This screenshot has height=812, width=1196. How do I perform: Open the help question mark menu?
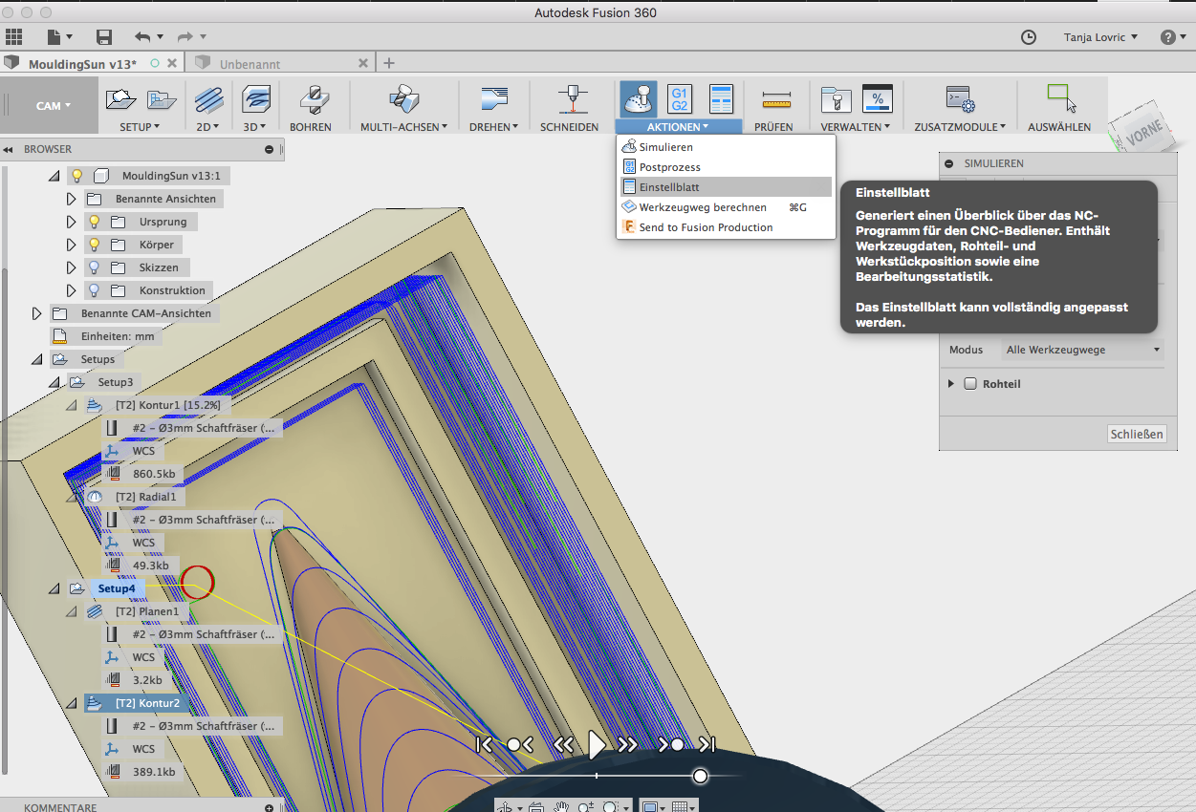click(1168, 37)
